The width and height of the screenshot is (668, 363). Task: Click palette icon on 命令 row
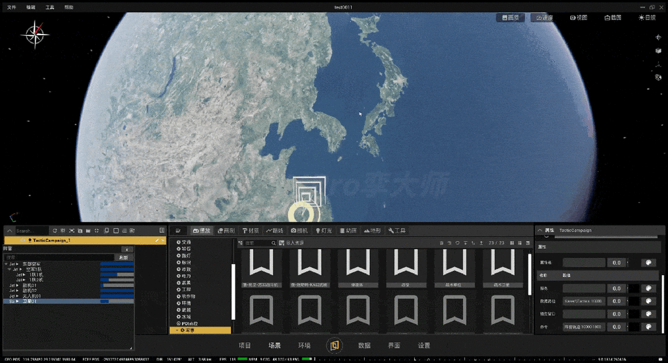[x=648, y=327]
